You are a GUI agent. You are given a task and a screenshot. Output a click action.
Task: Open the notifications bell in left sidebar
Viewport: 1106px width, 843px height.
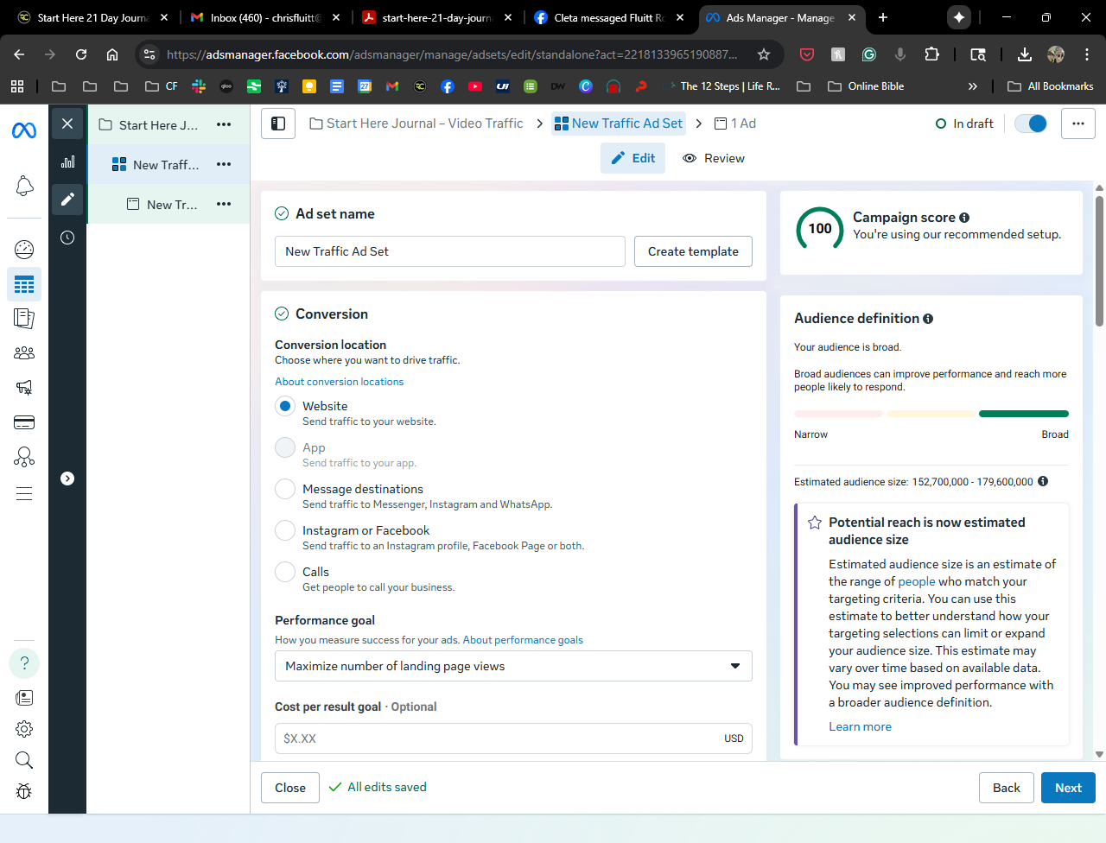point(24,186)
